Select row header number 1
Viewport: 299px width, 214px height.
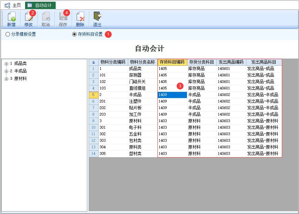coord(93,69)
